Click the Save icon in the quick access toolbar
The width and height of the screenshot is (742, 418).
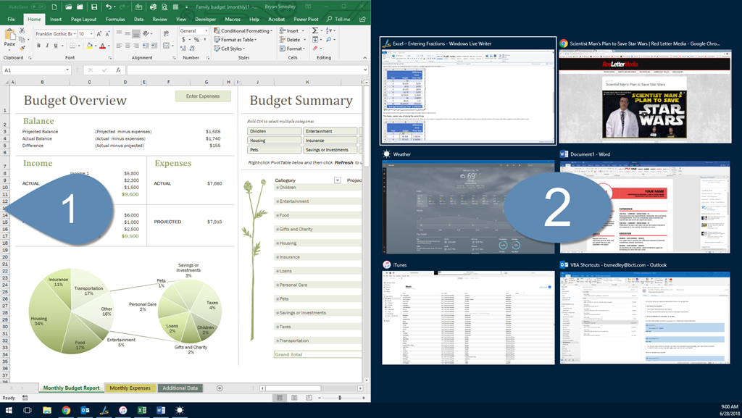click(x=94, y=7)
